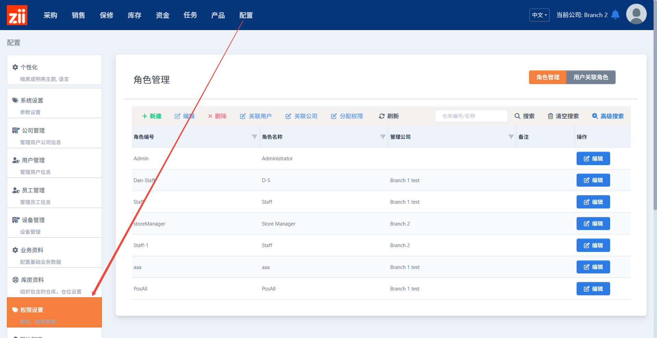This screenshot has width=657, height=338.
Task: Open the language dropdown 中文
Action: point(539,15)
